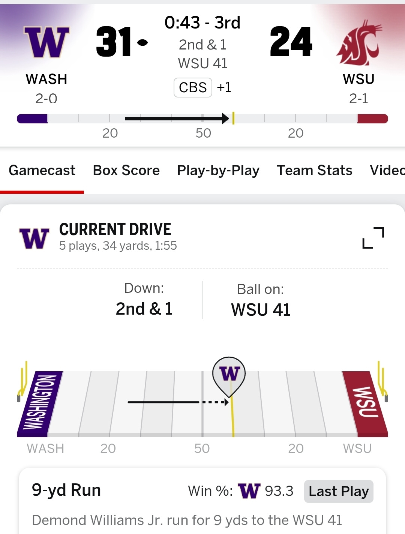Image resolution: width=405 pixels, height=534 pixels.
Task: Tap the +1 additional broadcasts link
Action: click(224, 87)
